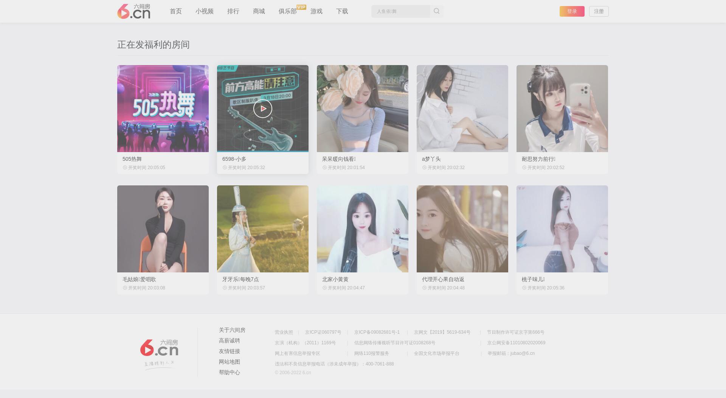Image resolution: width=726 pixels, height=398 pixels.
Task: Open 京ICP证060797号 link
Action: pyautogui.click(x=323, y=332)
